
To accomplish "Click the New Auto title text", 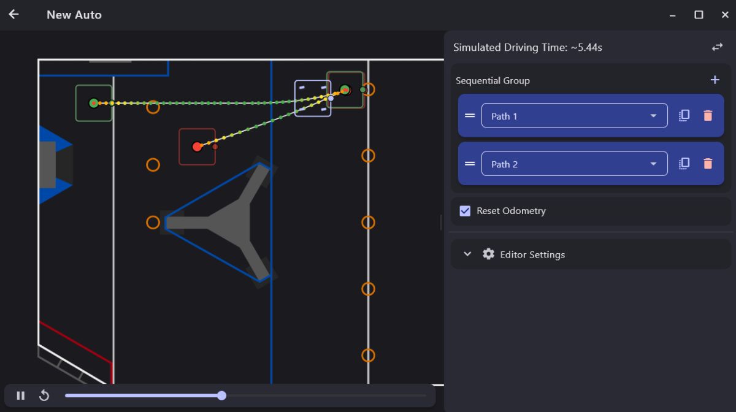I will pyautogui.click(x=74, y=15).
